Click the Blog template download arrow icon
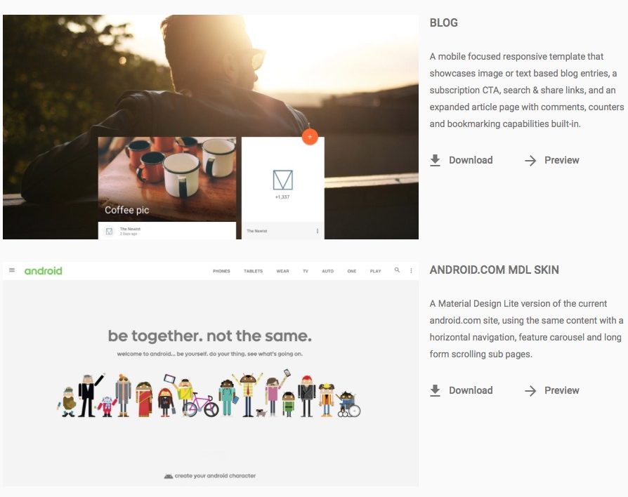Viewport: 628px width, 497px height. pyautogui.click(x=435, y=161)
